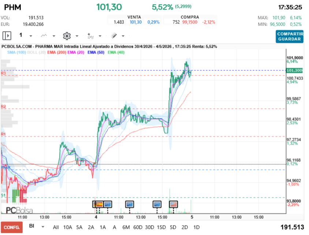Toggle EMA (20) indicator legend

pyautogui.click(x=76, y=52)
